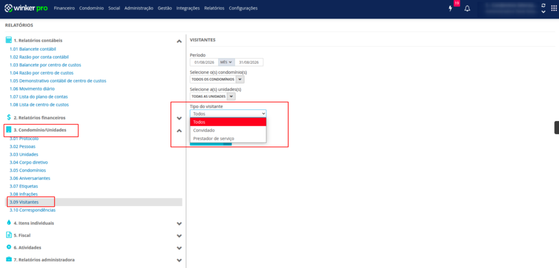Open 1.08 Lista de centro de custos

pyautogui.click(x=39, y=105)
